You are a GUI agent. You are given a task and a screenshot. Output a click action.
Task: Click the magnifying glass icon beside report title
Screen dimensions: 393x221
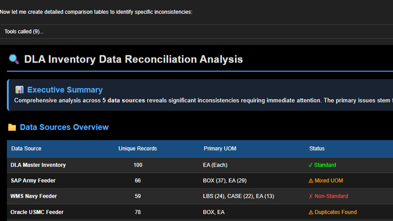(x=14, y=59)
